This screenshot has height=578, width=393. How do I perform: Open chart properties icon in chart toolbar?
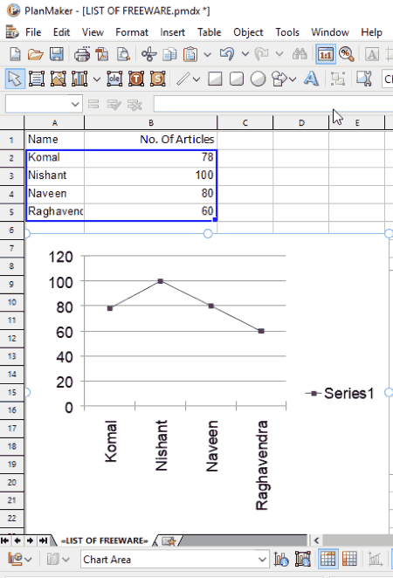click(x=303, y=560)
